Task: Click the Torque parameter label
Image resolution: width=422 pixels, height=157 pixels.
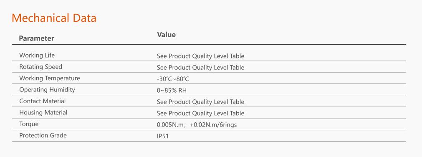Action: coord(29,124)
